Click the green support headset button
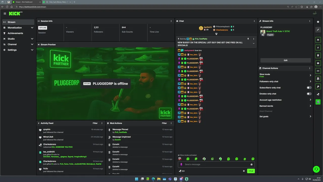The height and width of the screenshot is (182, 323). 316,169
